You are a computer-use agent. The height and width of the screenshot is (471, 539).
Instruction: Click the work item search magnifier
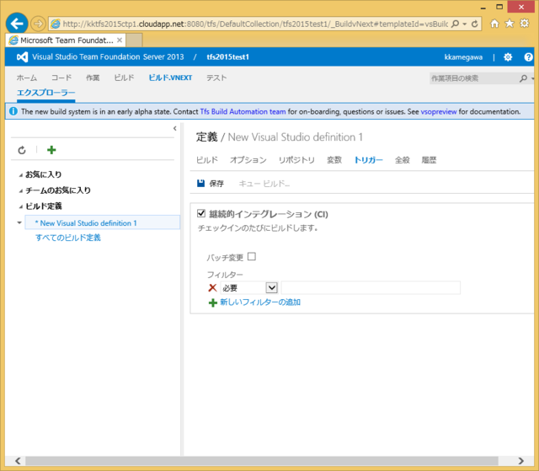523,78
